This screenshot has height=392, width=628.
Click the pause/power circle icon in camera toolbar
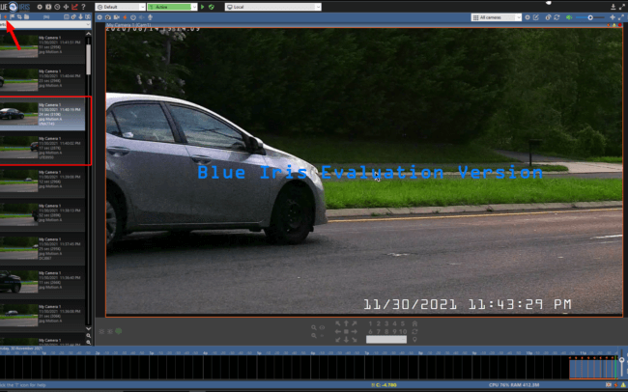(x=133, y=17)
